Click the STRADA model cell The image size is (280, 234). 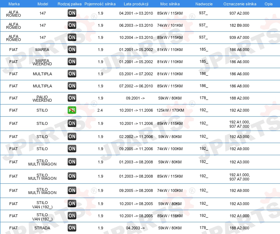42,228
